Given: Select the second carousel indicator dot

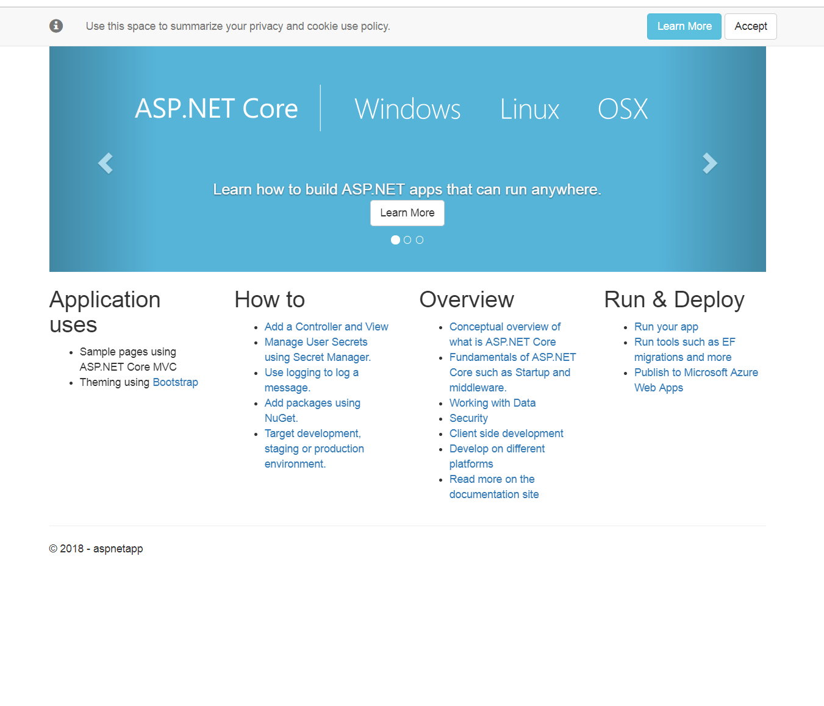Looking at the screenshot, I should (407, 240).
